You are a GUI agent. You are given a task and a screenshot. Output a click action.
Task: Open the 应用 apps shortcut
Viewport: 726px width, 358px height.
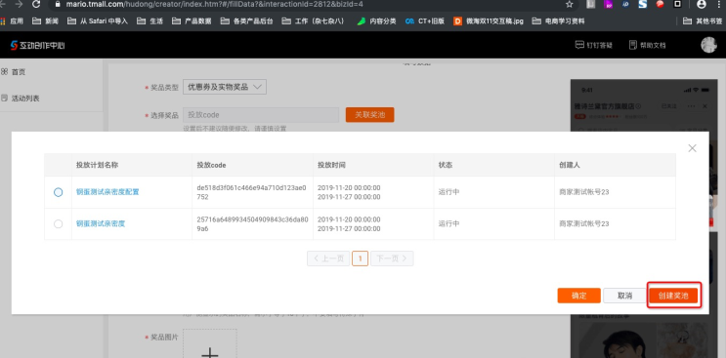(x=12, y=21)
